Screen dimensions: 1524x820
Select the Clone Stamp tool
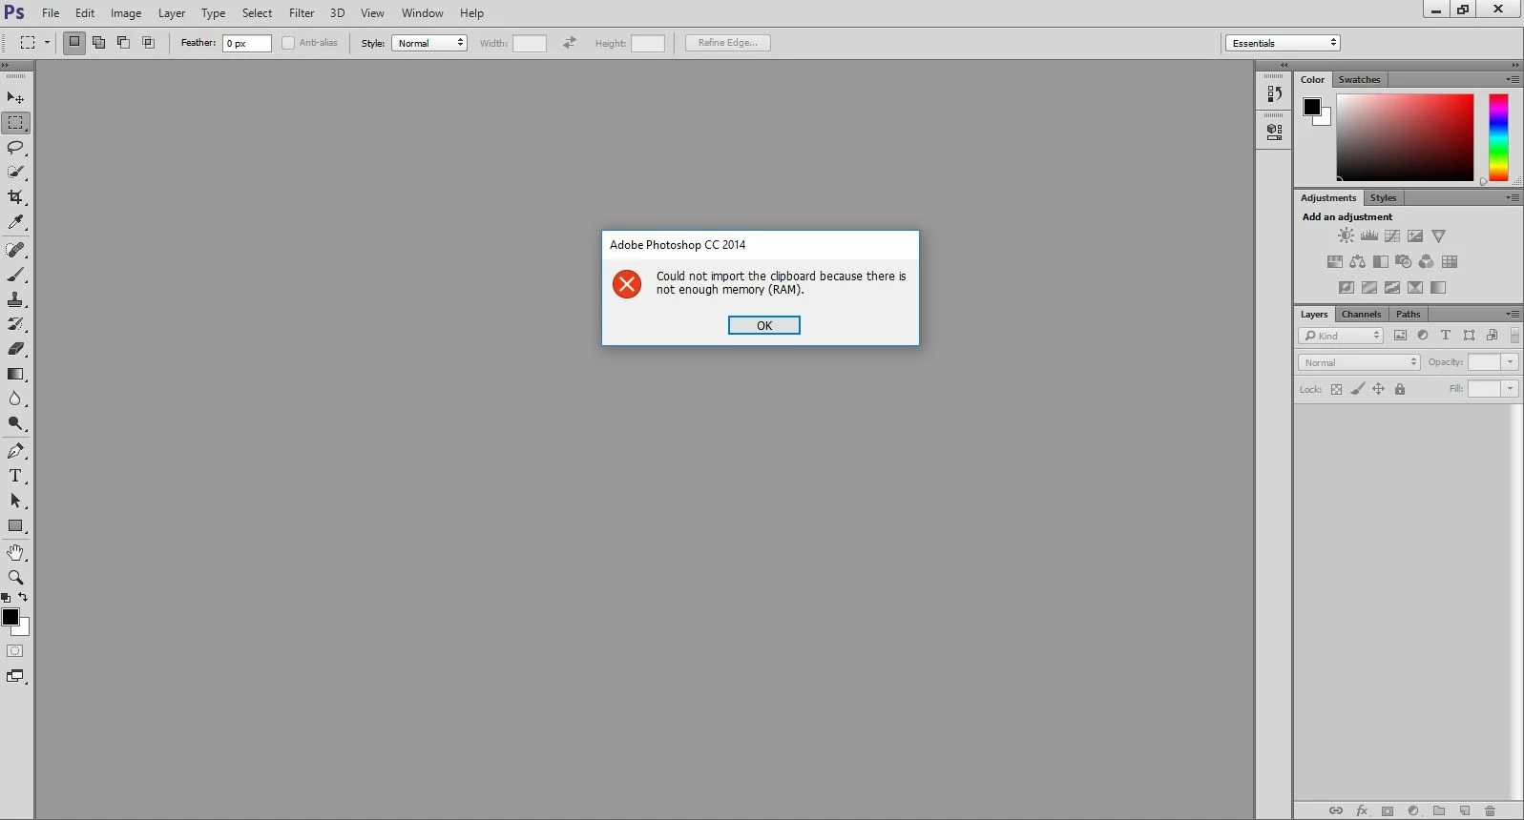pyautogui.click(x=15, y=299)
